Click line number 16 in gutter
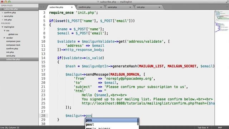The image size is (229, 129). coord(43,66)
